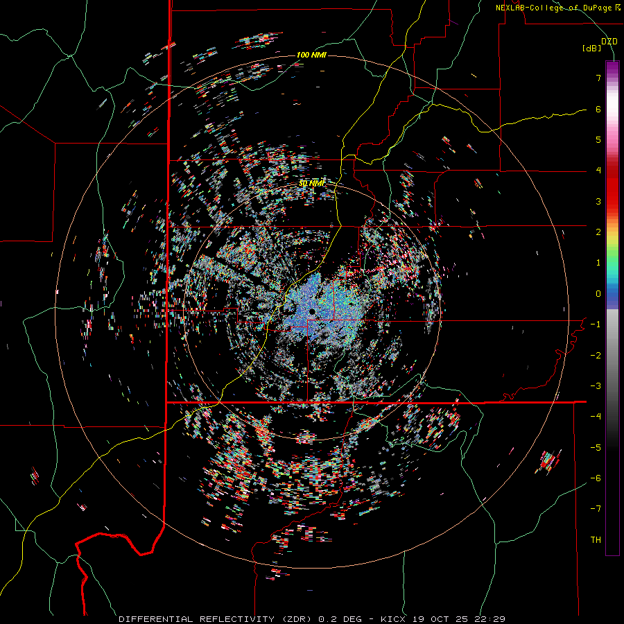The width and height of the screenshot is (624, 624).
Task: Click the 19 OCT 25 date text
Action: [440, 619]
